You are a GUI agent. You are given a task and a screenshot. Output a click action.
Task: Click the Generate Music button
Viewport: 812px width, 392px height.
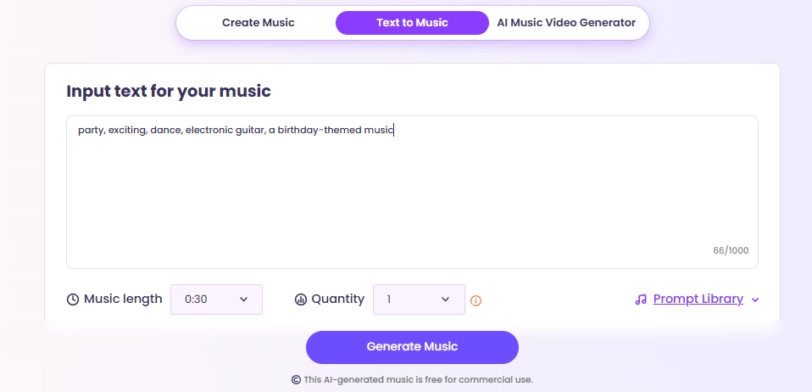(x=412, y=346)
